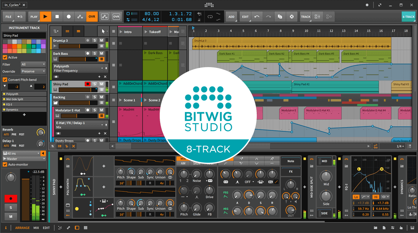418x233 pixels.
Task: Select the Pointer tool in the arranger toolbar
Action: click(x=103, y=31)
